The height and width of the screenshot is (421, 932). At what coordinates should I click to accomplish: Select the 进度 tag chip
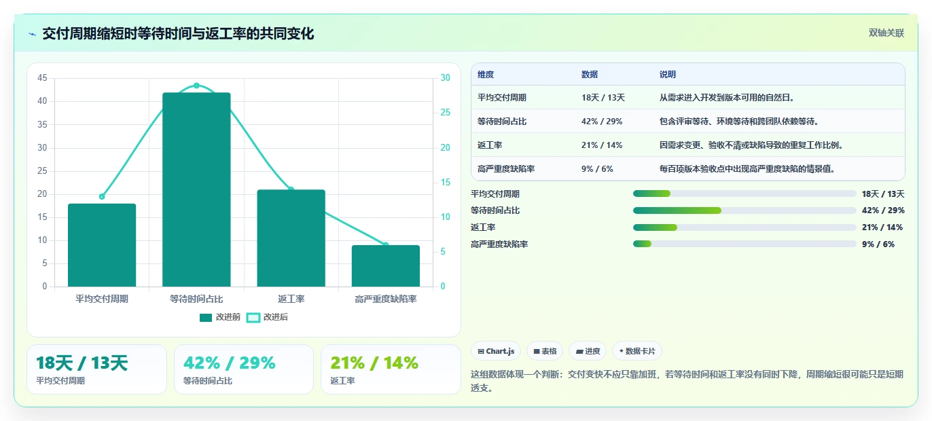coord(588,351)
